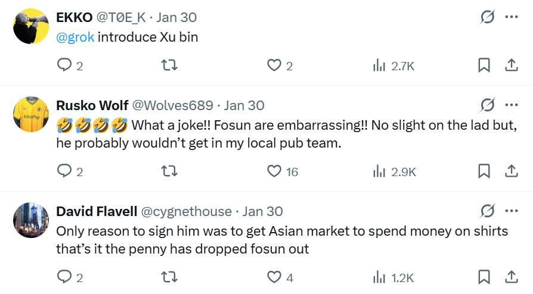533x294 pixels.
Task: Open more options on EKKO's tweet
Action: coord(511,17)
